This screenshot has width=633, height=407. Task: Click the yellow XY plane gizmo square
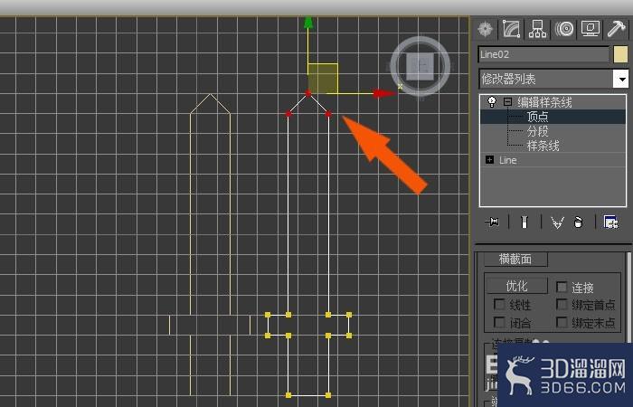[323, 79]
